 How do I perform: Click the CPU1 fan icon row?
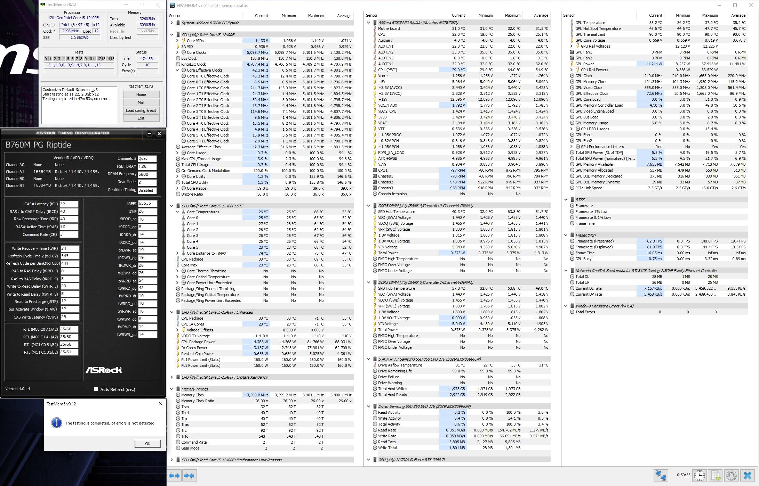[375, 170]
